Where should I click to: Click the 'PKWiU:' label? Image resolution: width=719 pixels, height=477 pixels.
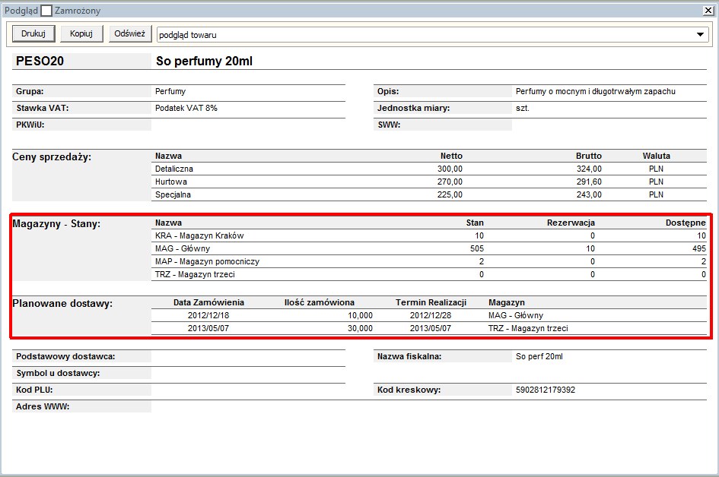click(x=30, y=125)
